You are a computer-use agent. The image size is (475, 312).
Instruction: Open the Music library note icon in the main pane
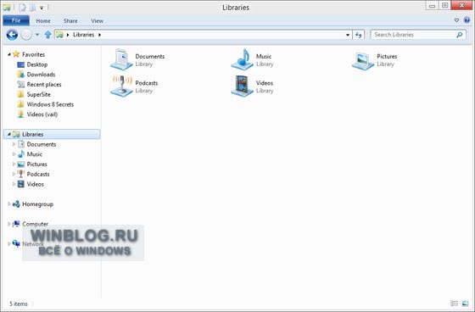point(243,59)
